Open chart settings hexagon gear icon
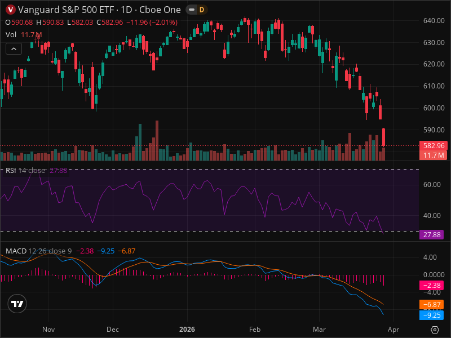This screenshot has width=451, height=338. pos(435,330)
